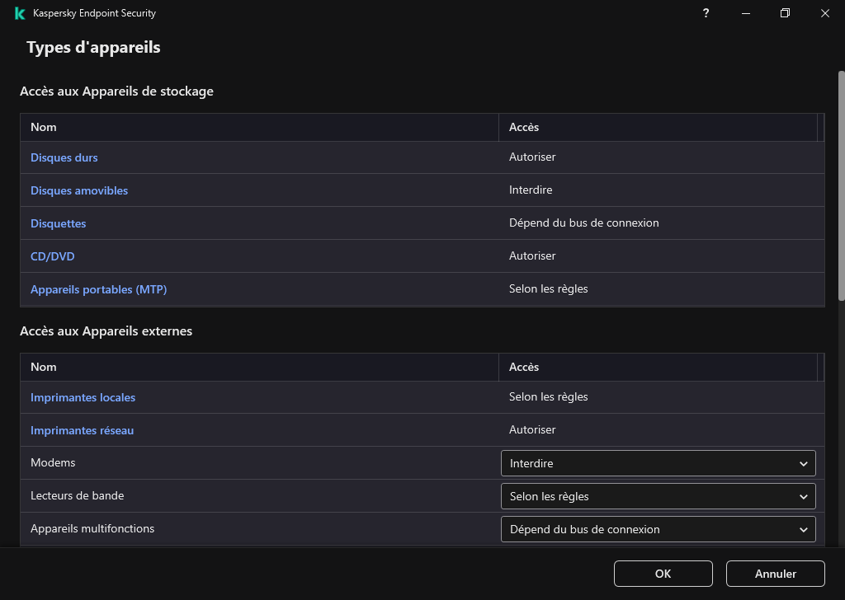The image size is (845, 600).
Task: Open Appareils multifonctions access dropdown
Action: coord(658,529)
